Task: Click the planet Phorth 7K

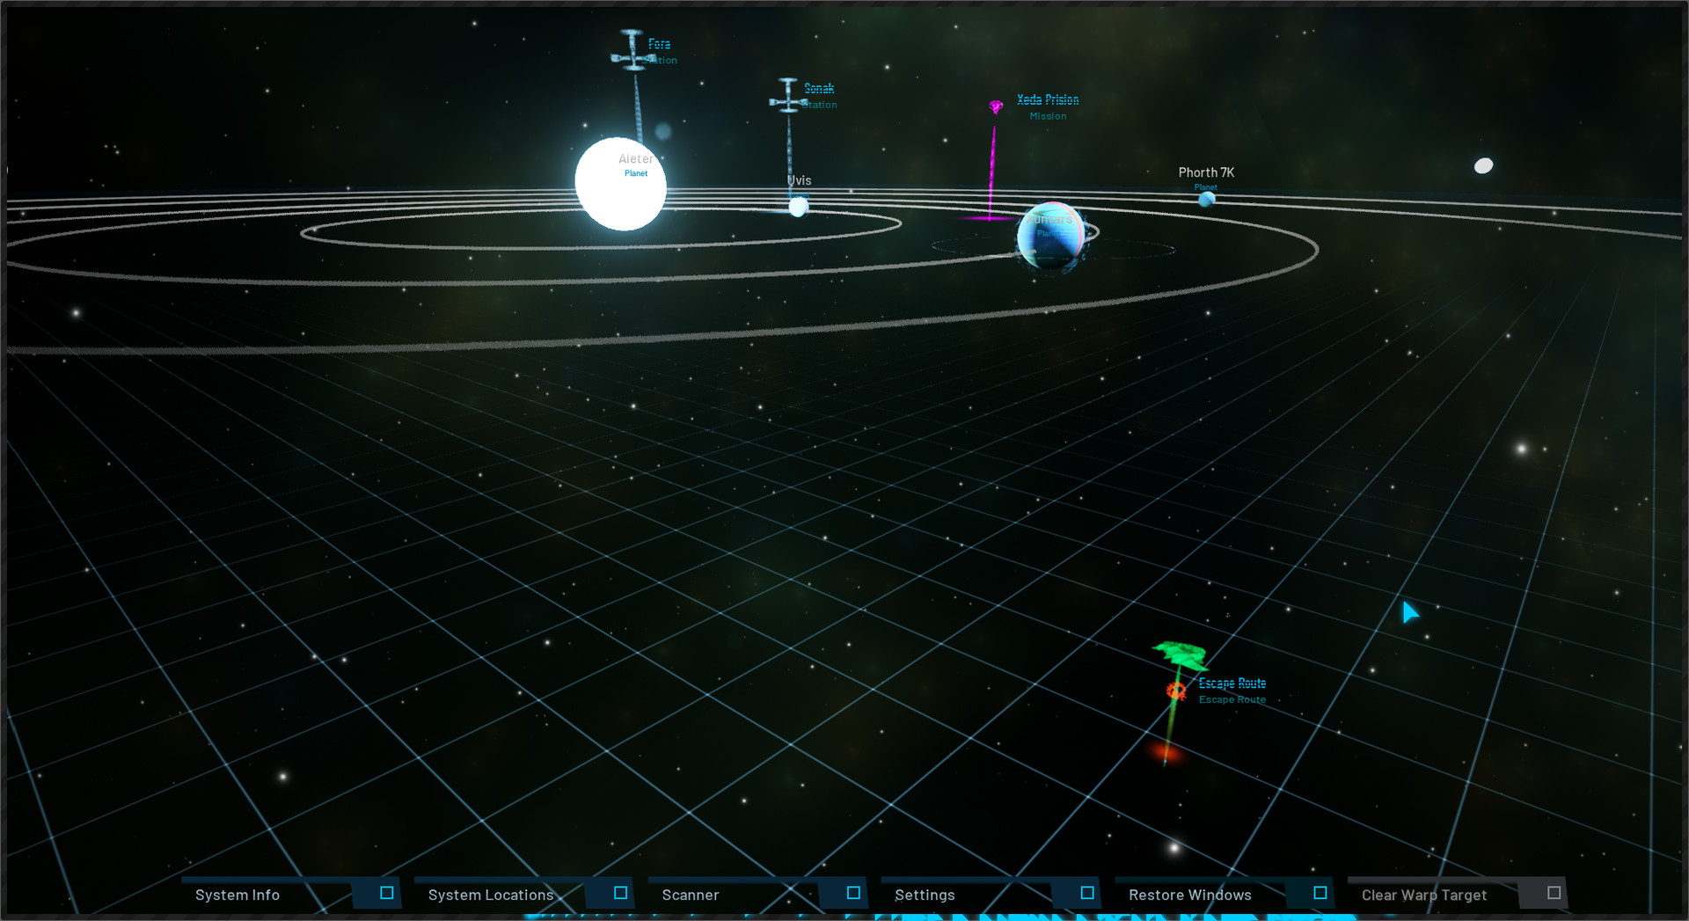Action: click(1206, 200)
